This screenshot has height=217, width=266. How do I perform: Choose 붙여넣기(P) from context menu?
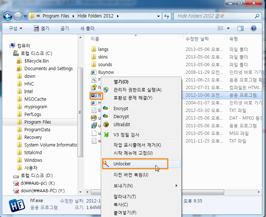[x=141, y=213]
